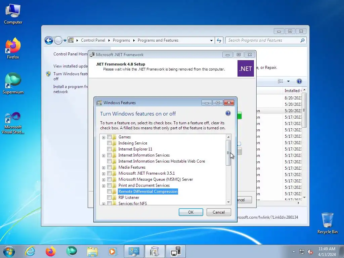Open the Supermium desktop shortcut
Viewport: 344px width, 258px height.
13,83
